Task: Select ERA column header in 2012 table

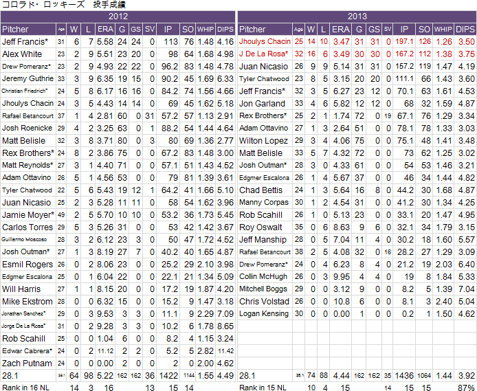Action: point(105,29)
